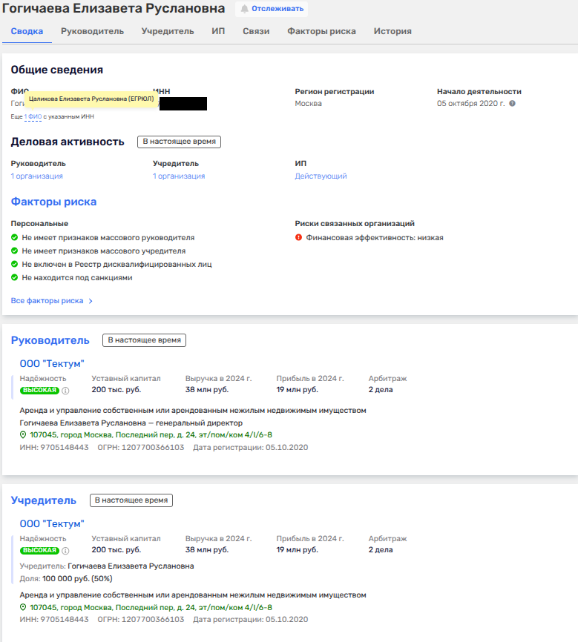This screenshot has width=578, height=642.
Task: Click the help icon next to start date
Action: coord(512,104)
